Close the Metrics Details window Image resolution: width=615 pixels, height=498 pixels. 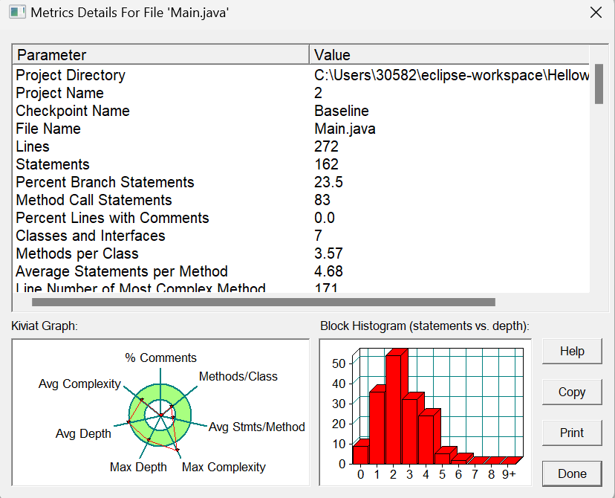[596, 13]
